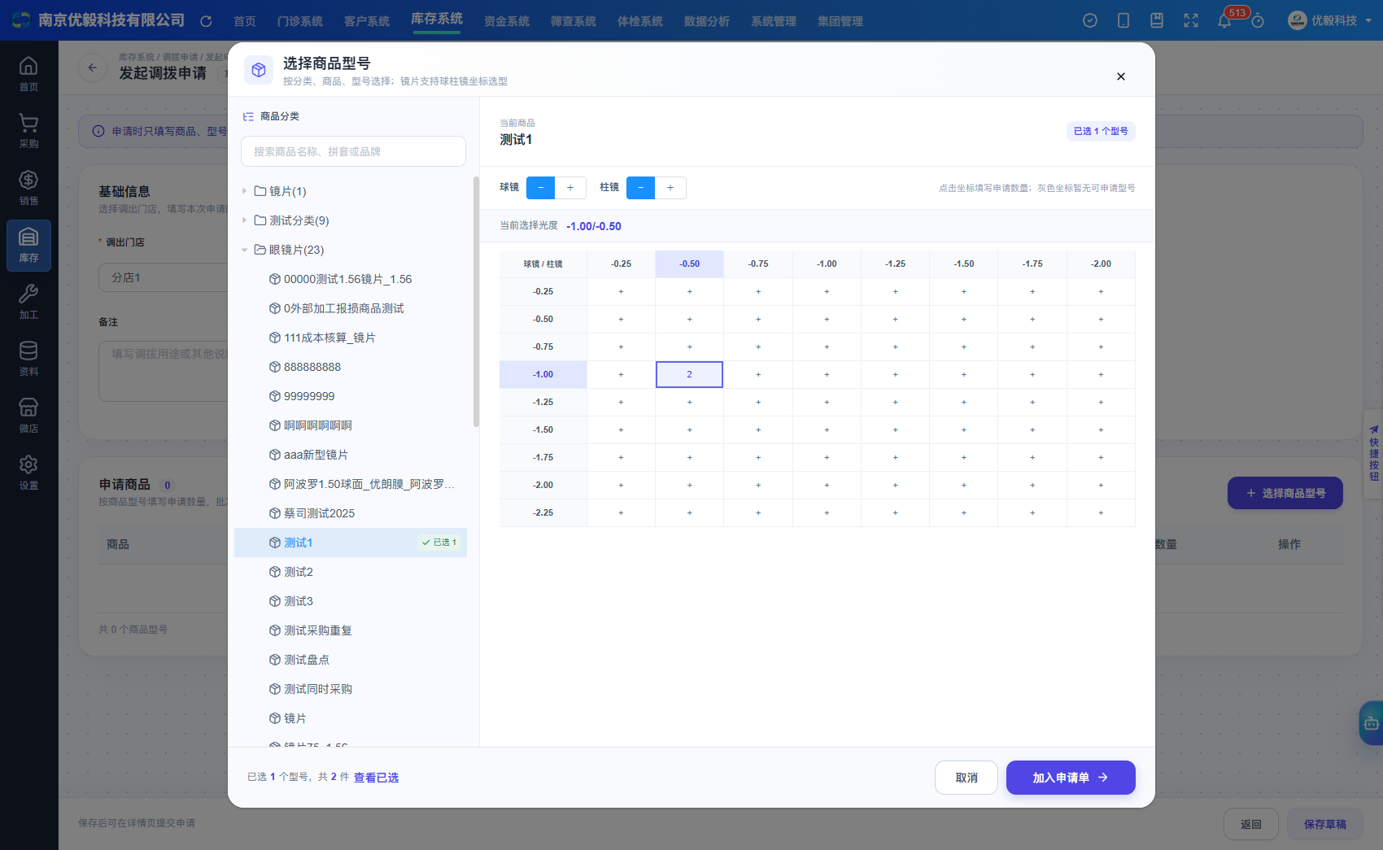The height and width of the screenshot is (850, 1383).
Task: Select the plus sign for 球镜
Action: (x=570, y=188)
